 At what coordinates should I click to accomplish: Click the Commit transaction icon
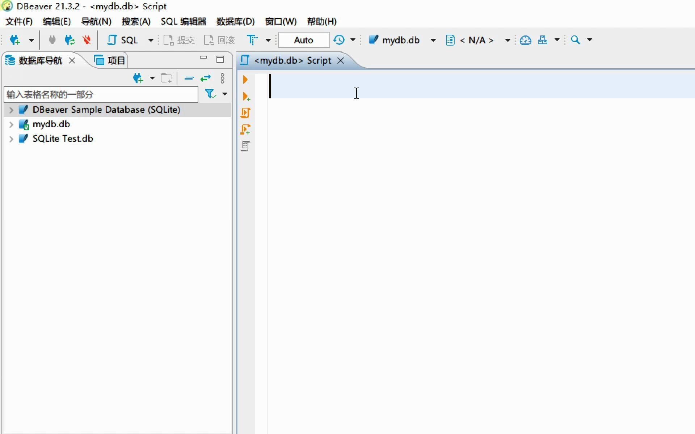(178, 40)
